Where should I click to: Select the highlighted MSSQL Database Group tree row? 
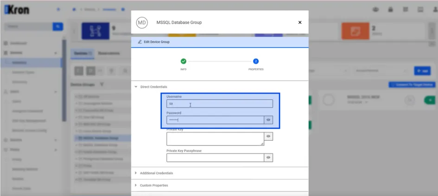pos(102,138)
